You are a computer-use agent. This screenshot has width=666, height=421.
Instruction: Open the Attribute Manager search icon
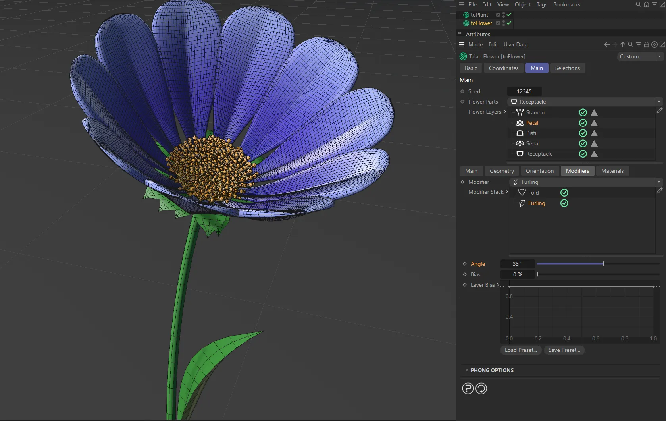(x=630, y=44)
